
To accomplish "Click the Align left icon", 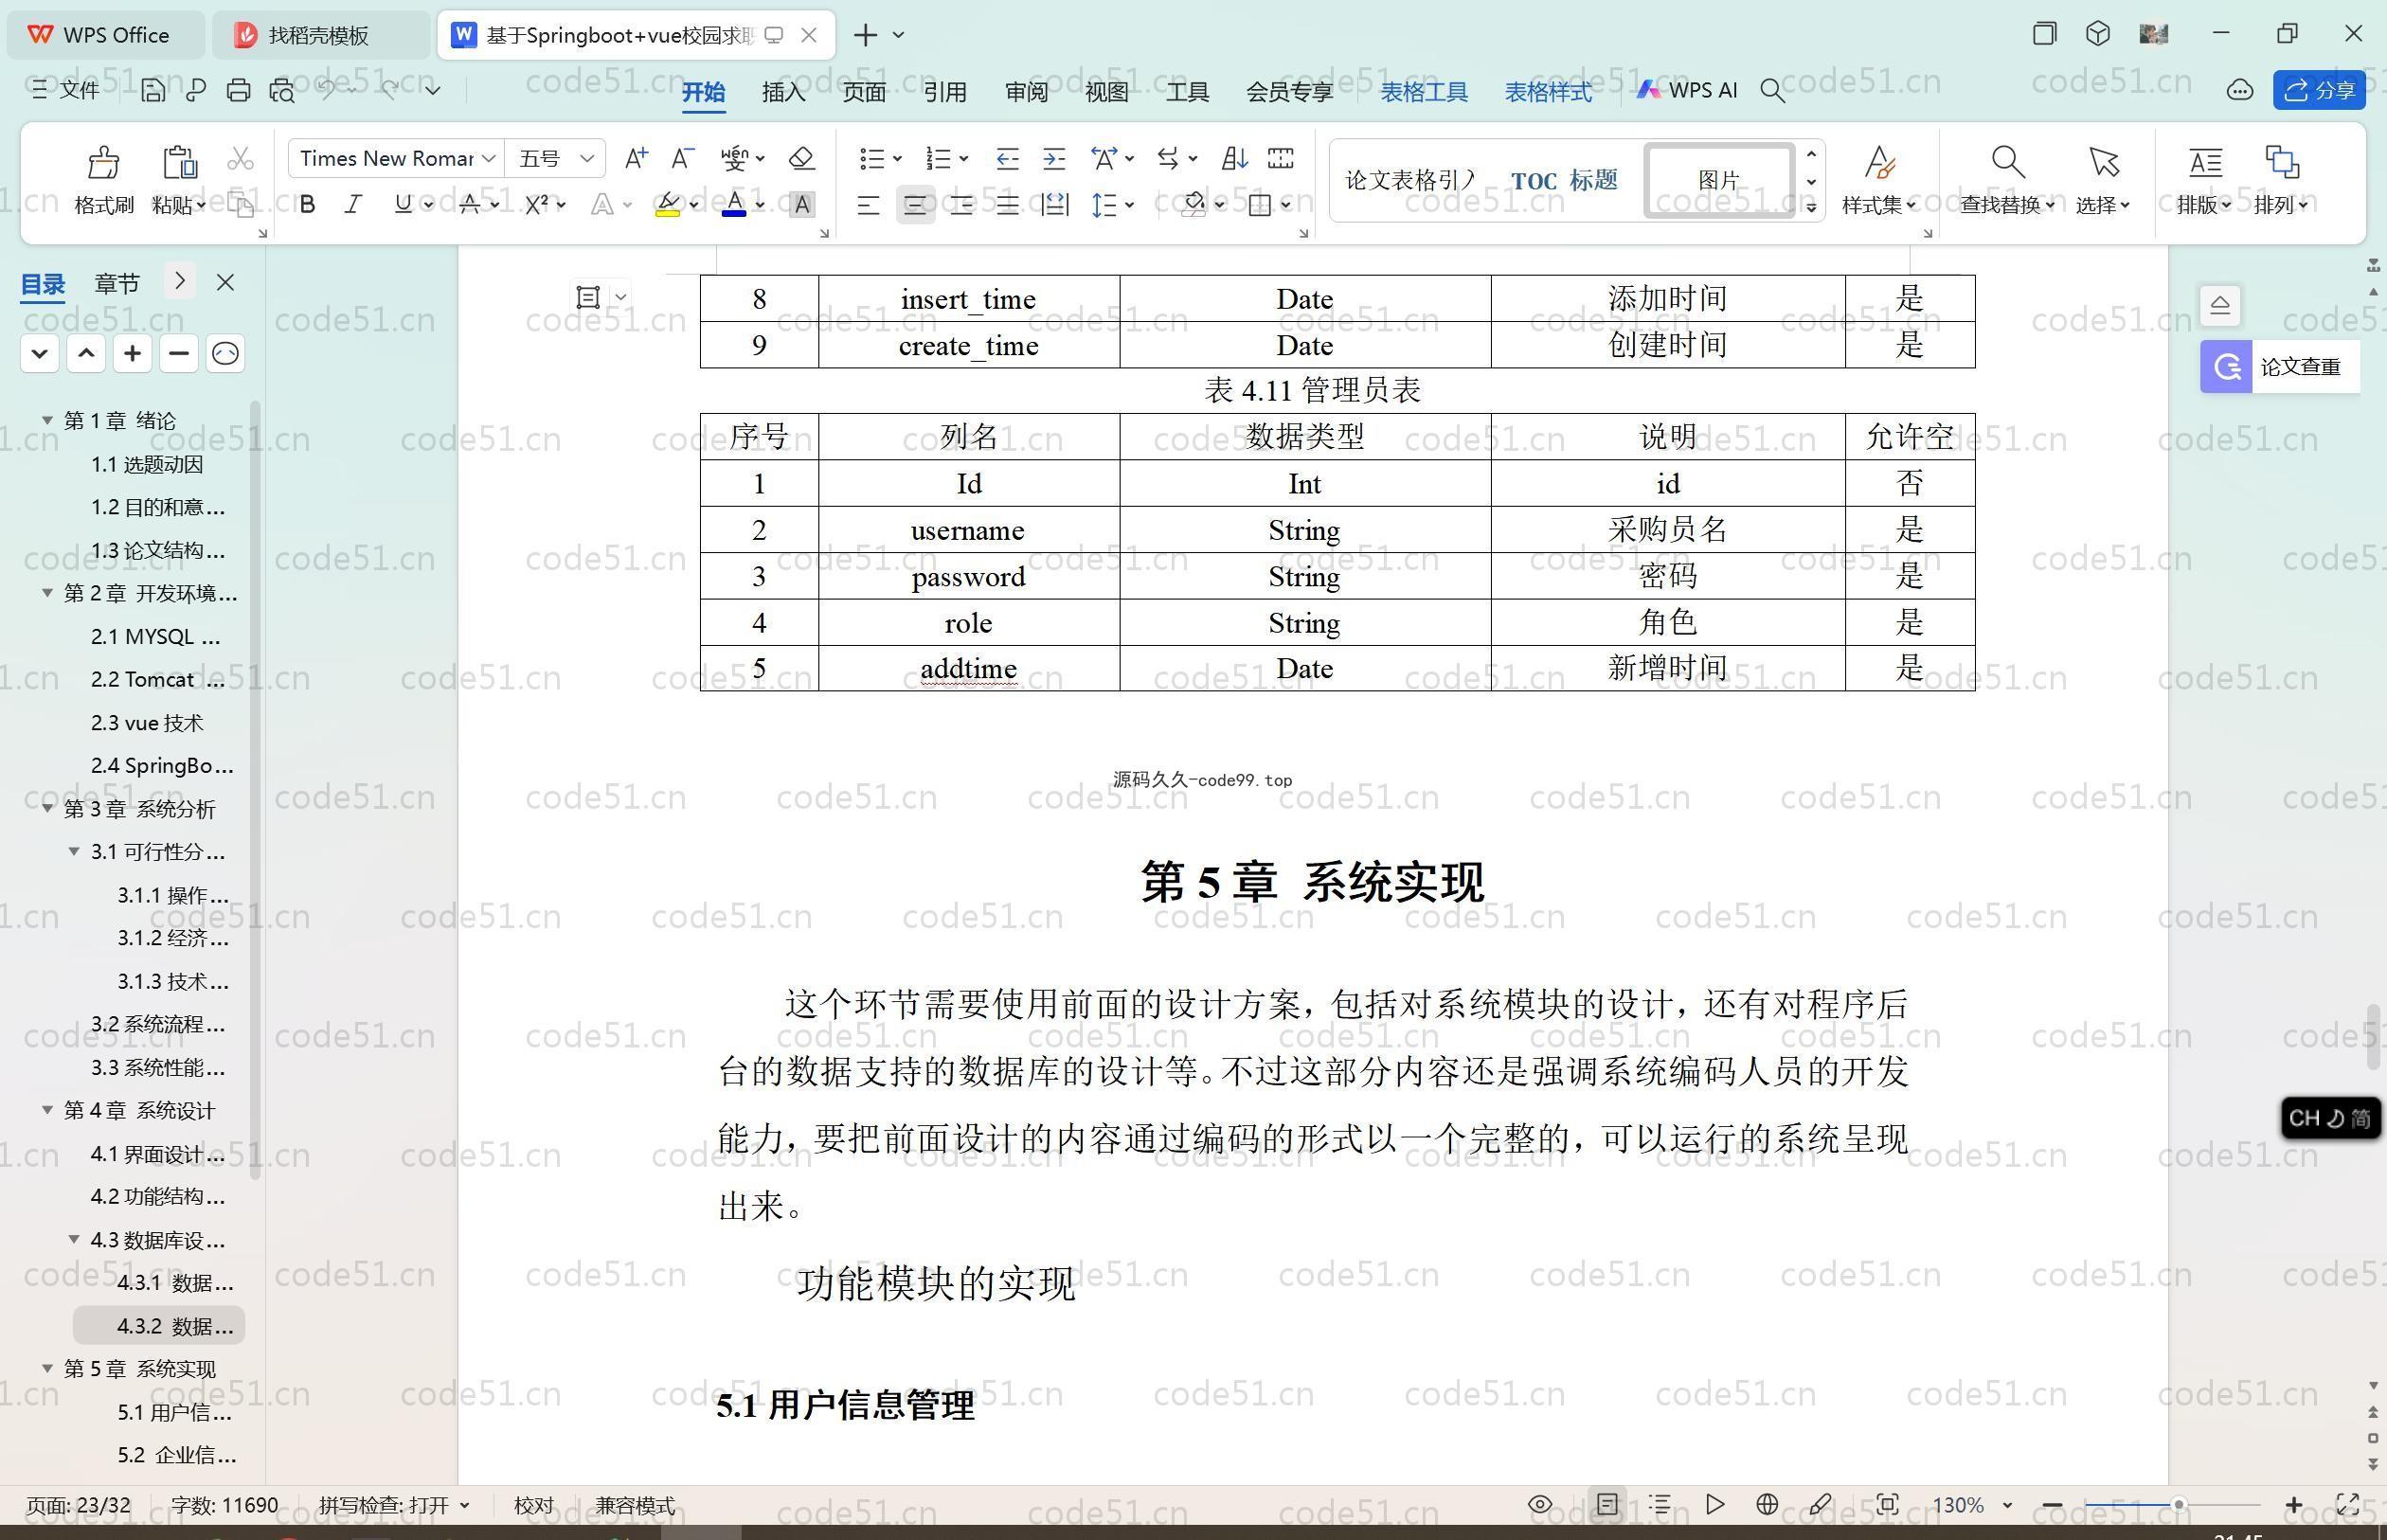I will [x=868, y=205].
